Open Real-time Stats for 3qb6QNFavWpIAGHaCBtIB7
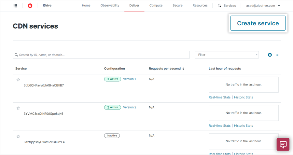 pyautogui.click(x=219, y=97)
